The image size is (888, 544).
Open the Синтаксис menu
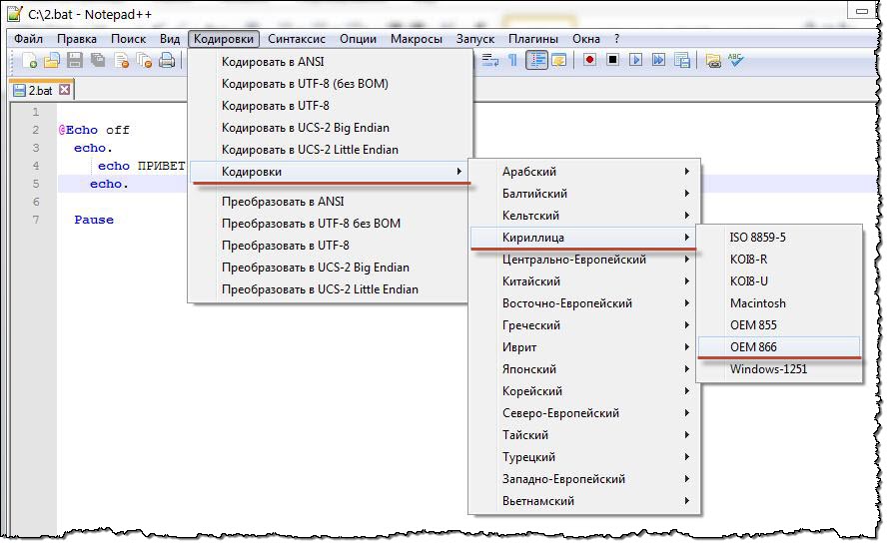click(x=296, y=39)
